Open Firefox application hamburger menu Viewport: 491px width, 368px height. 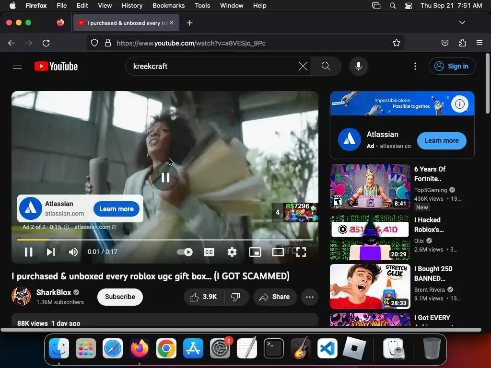tap(479, 43)
